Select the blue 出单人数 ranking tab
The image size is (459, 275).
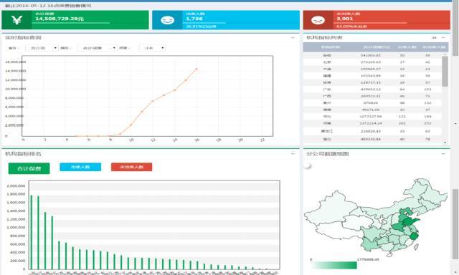click(80, 167)
